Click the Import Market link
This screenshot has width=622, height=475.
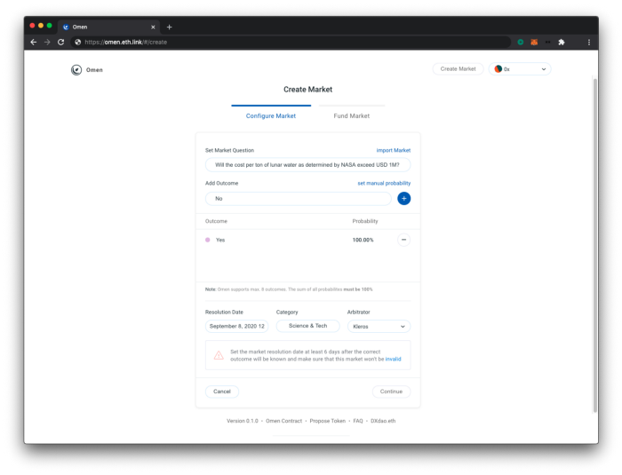click(393, 151)
